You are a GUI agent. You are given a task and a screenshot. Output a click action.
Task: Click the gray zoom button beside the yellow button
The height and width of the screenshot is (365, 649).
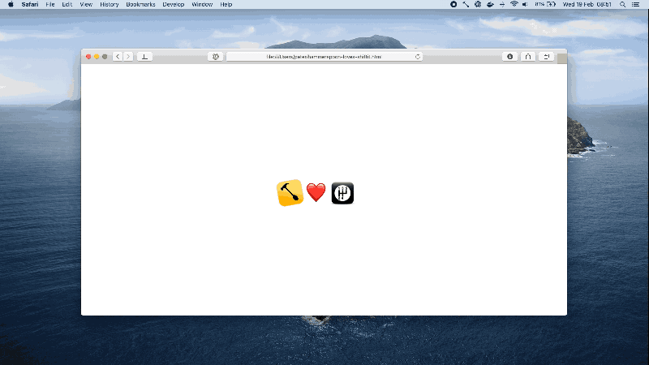click(x=105, y=57)
